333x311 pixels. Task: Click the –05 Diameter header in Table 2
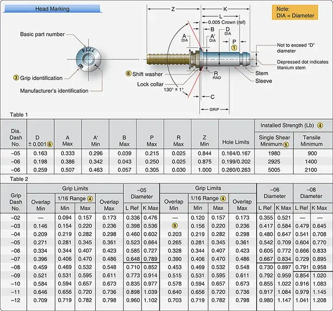coord(142,194)
